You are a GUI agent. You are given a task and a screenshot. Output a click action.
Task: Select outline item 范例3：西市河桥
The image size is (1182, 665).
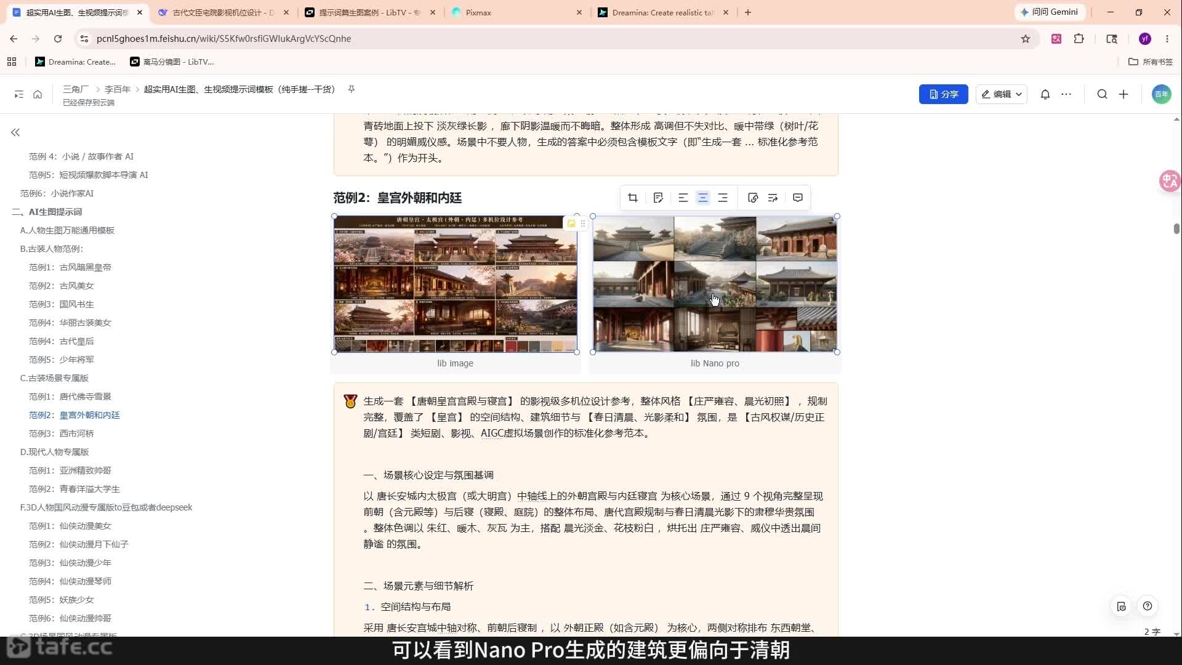click(62, 433)
